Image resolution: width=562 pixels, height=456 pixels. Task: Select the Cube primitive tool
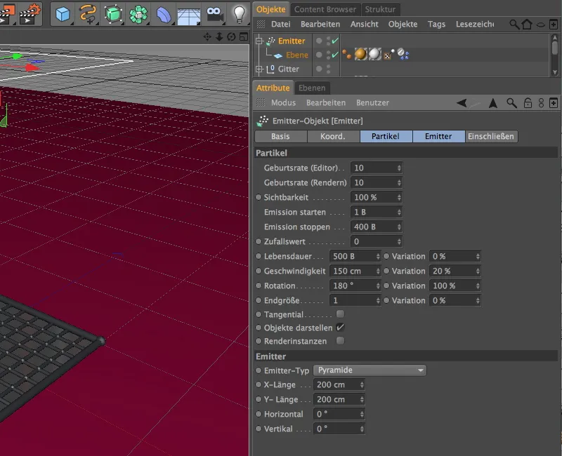[63, 14]
